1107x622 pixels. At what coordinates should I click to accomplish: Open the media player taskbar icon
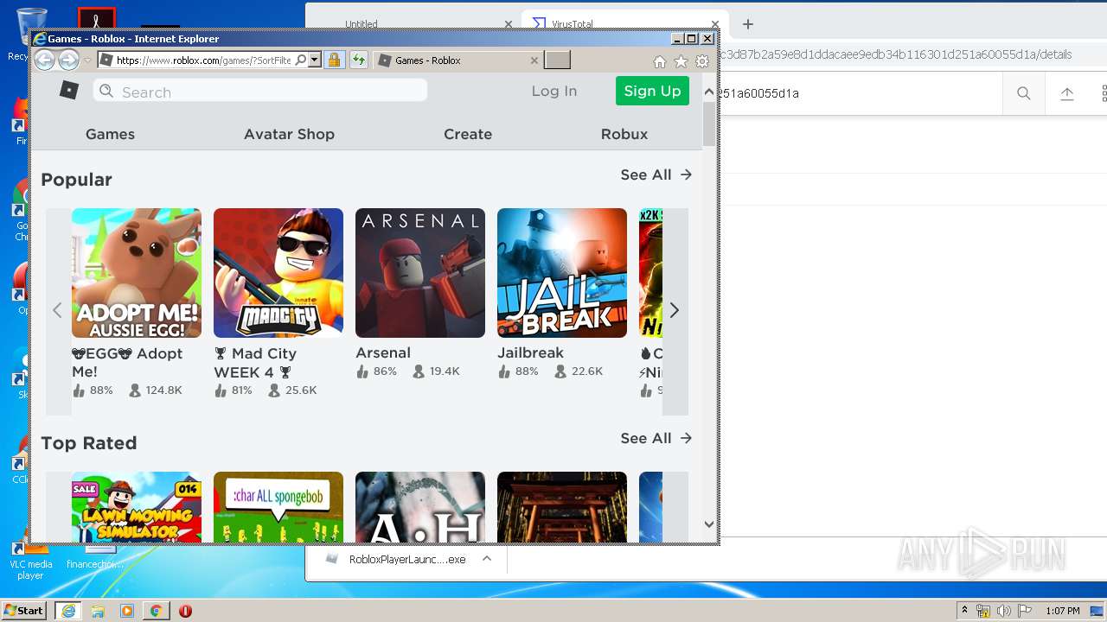point(127,611)
